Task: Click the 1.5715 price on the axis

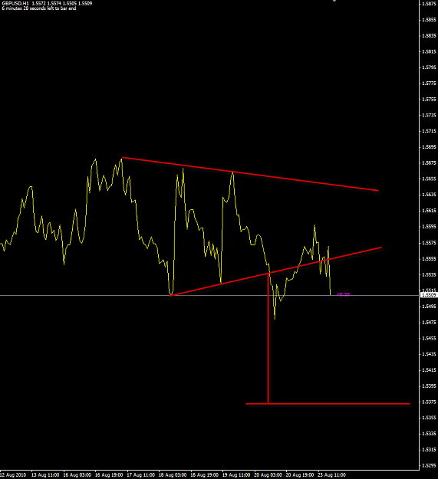Action: click(x=429, y=131)
